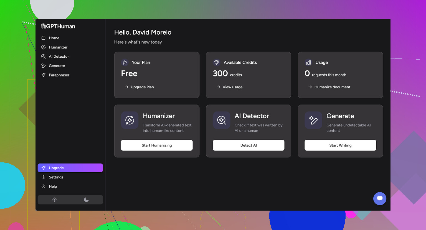The height and width of the screenshot is (230, 426).
Task: Select Humanizer in the sidebar menu
Action: coord(58,47)
